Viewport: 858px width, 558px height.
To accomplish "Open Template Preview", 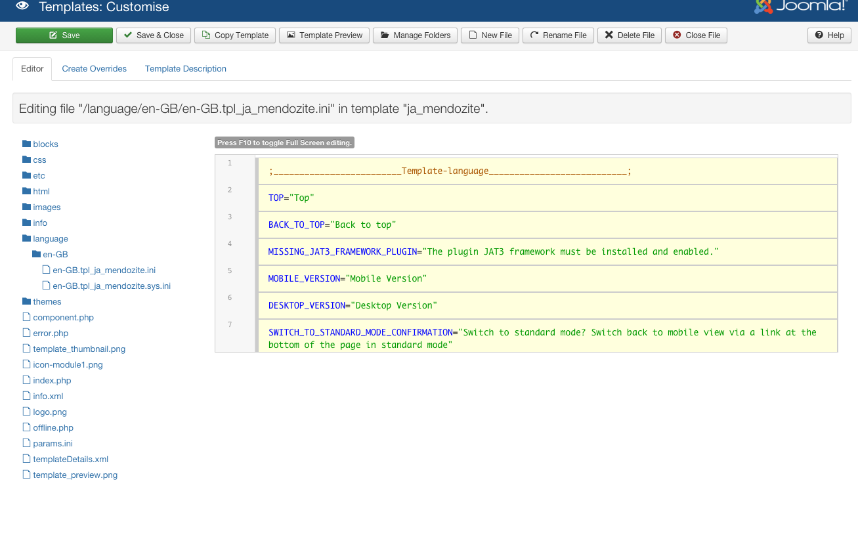I will (x=324, y=35).
